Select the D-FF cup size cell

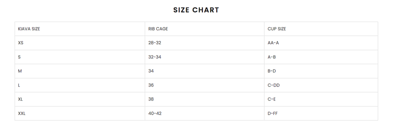point(321,113)
